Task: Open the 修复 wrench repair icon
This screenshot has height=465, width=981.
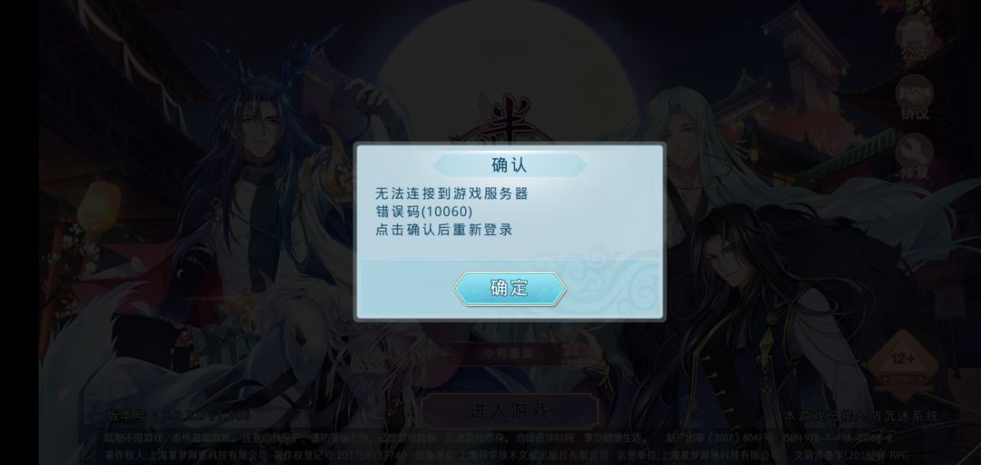Action: click(914, 157)
